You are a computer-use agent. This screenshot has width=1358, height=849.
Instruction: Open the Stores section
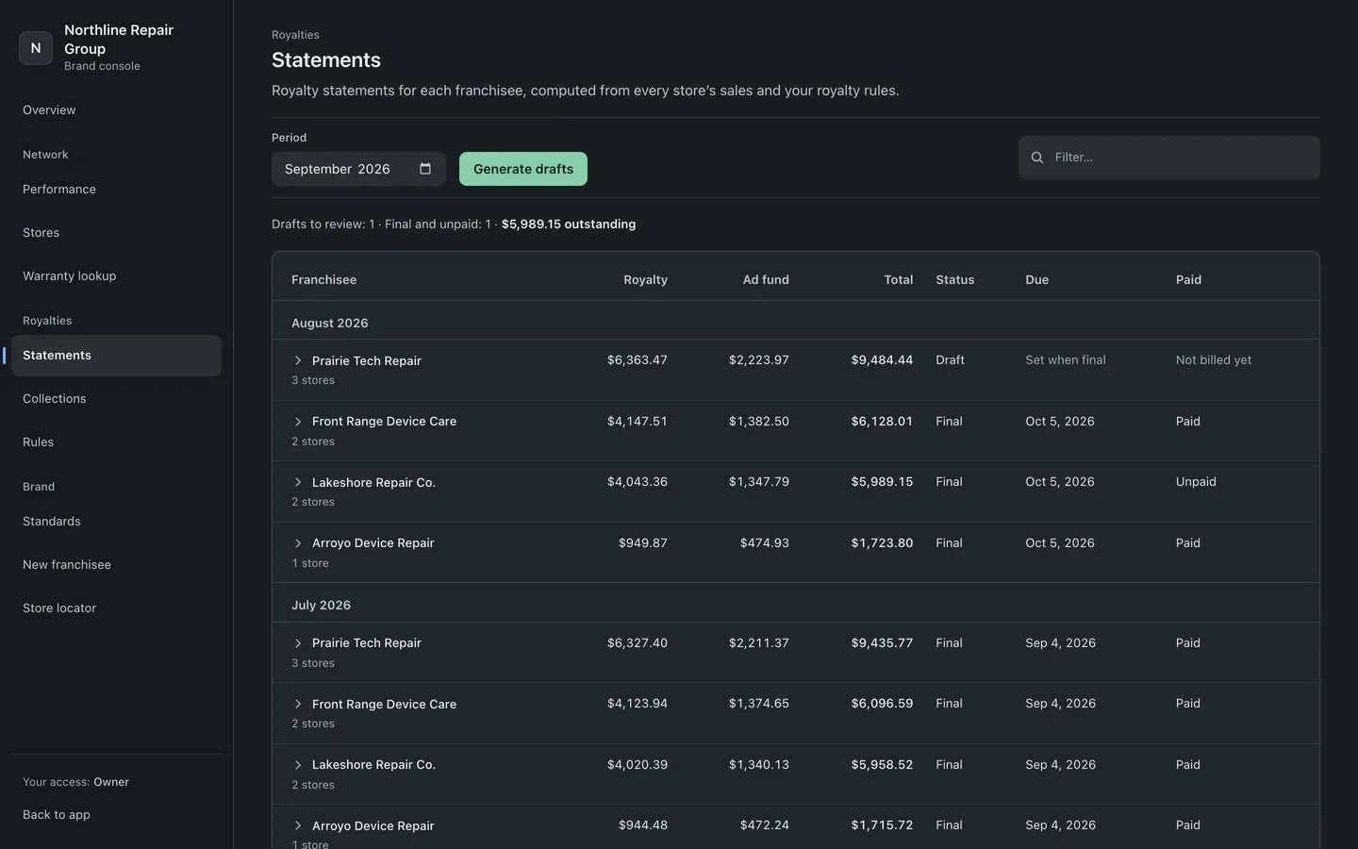[116, 233]
